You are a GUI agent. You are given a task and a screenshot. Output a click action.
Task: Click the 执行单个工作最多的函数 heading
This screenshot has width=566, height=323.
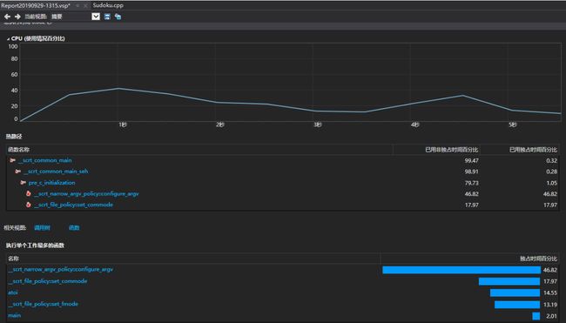(x=35, y=246)
